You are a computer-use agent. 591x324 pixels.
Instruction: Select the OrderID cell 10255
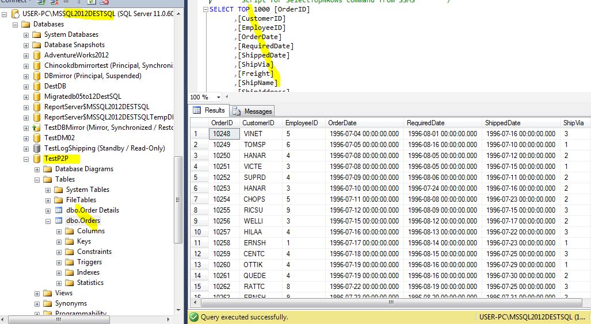pyautogui.click(x=224, y=210)
